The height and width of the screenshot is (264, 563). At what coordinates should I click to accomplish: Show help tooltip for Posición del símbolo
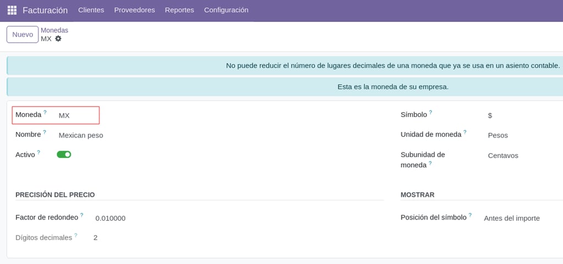(x=470, y=215)
